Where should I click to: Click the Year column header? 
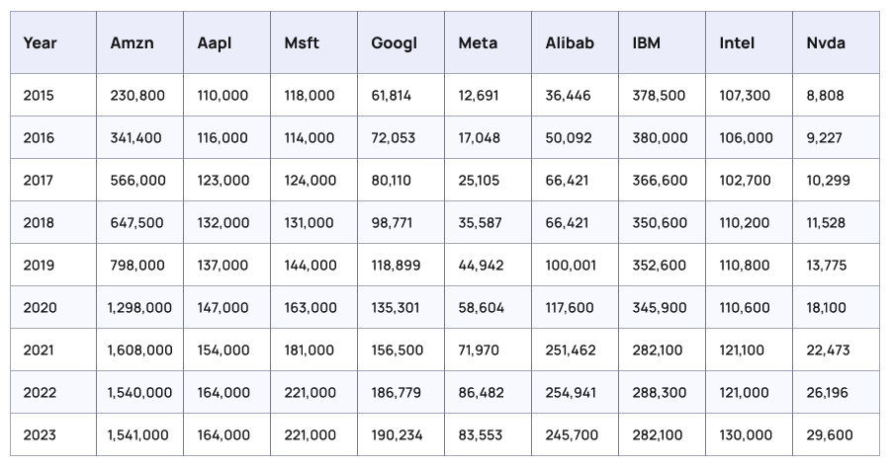40,43
